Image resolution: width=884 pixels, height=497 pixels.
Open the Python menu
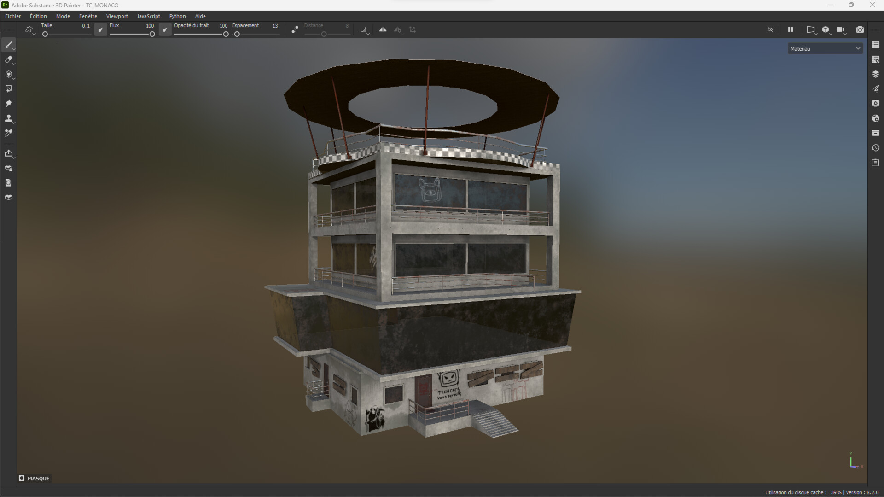pyautogui.click(x=177, y=16)
